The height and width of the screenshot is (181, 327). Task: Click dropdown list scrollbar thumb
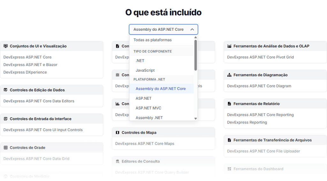point(196,55)
